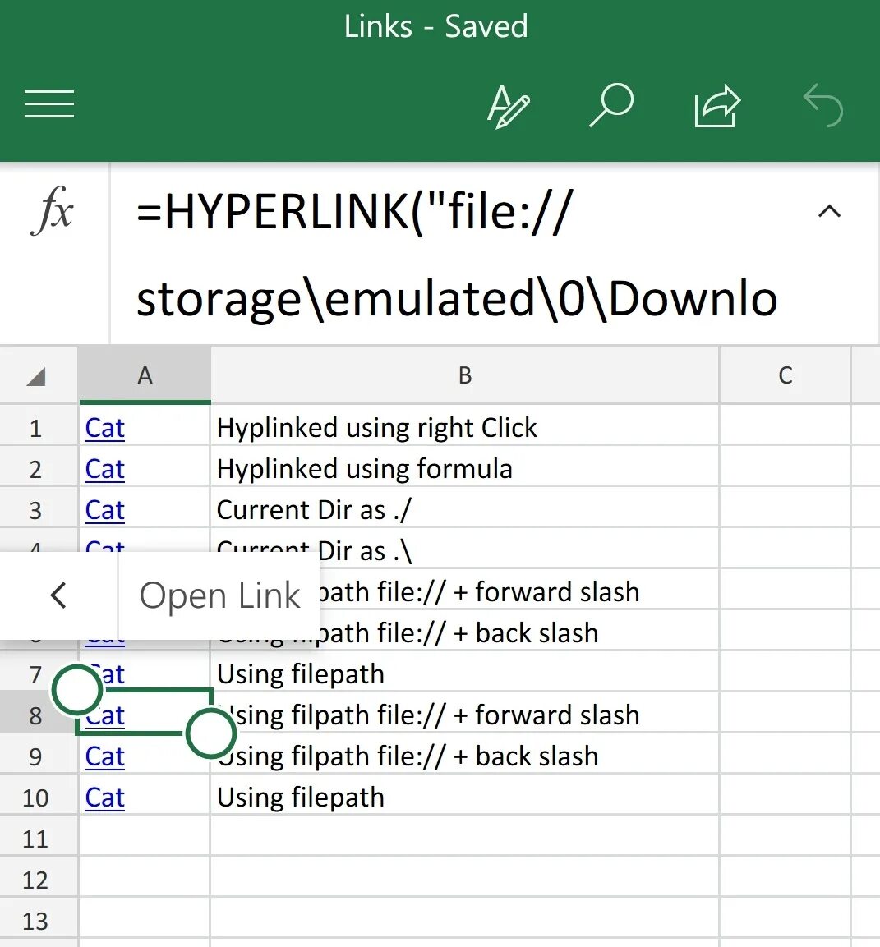
Task: Open the hamburger navigation menu
Action: pyautogui.click(x=49, y=104)
